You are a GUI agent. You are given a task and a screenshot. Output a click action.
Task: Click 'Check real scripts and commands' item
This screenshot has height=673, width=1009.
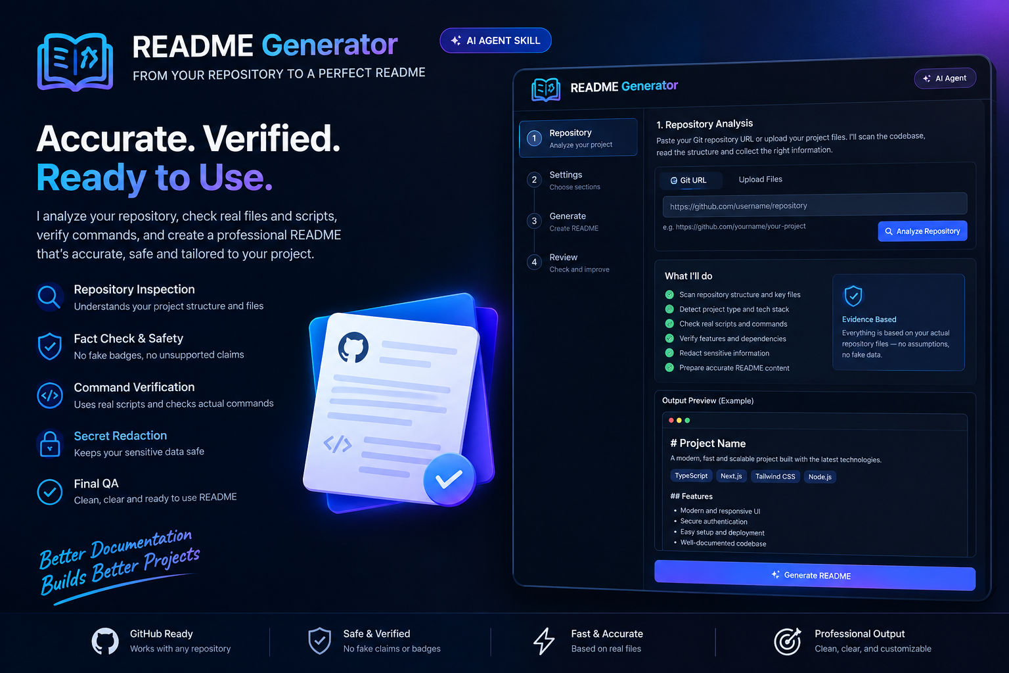[733, 324]
